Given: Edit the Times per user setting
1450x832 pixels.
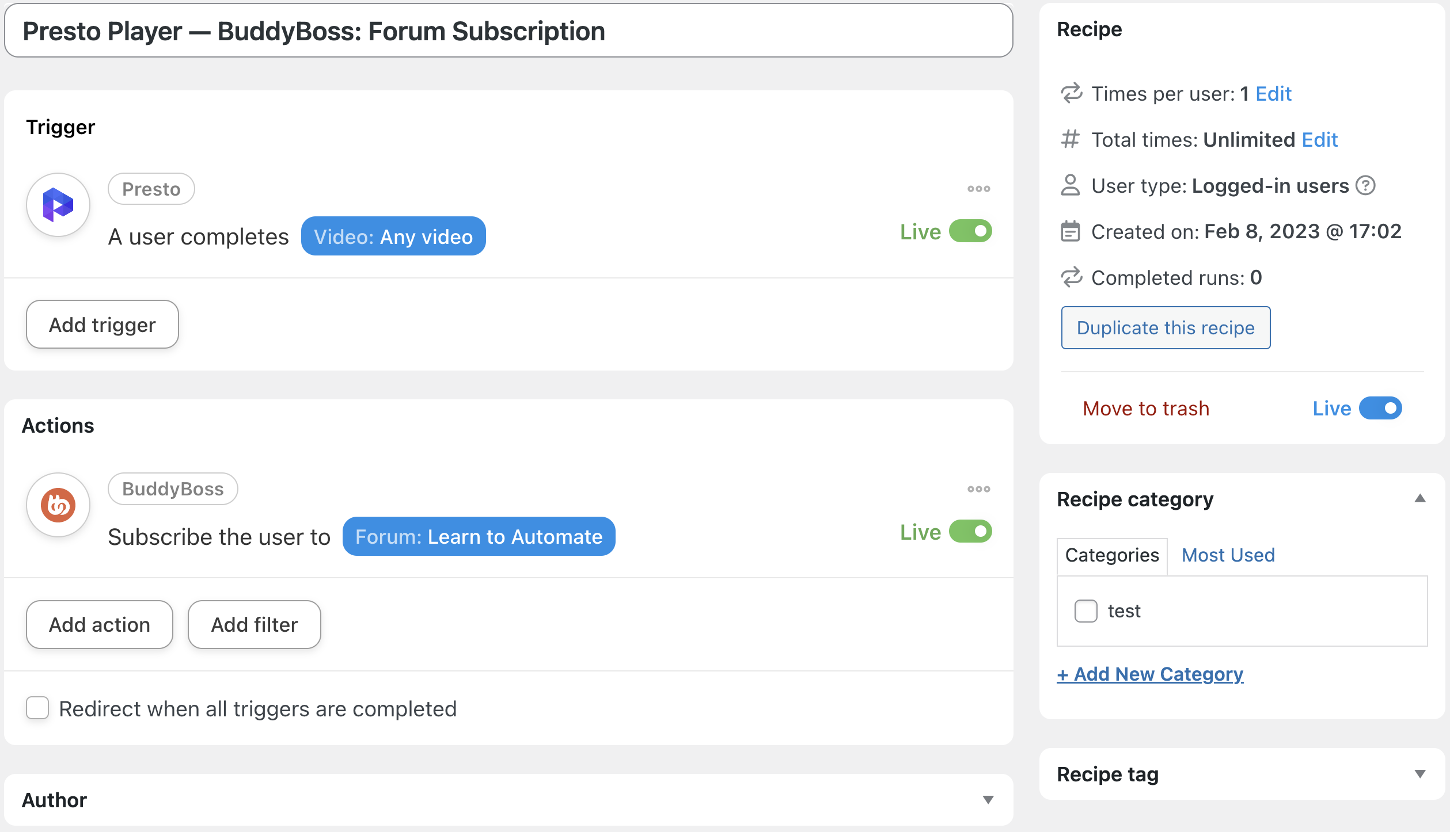Looking at the screenshot, I should pyautogui.click(x=1273, y=93).
